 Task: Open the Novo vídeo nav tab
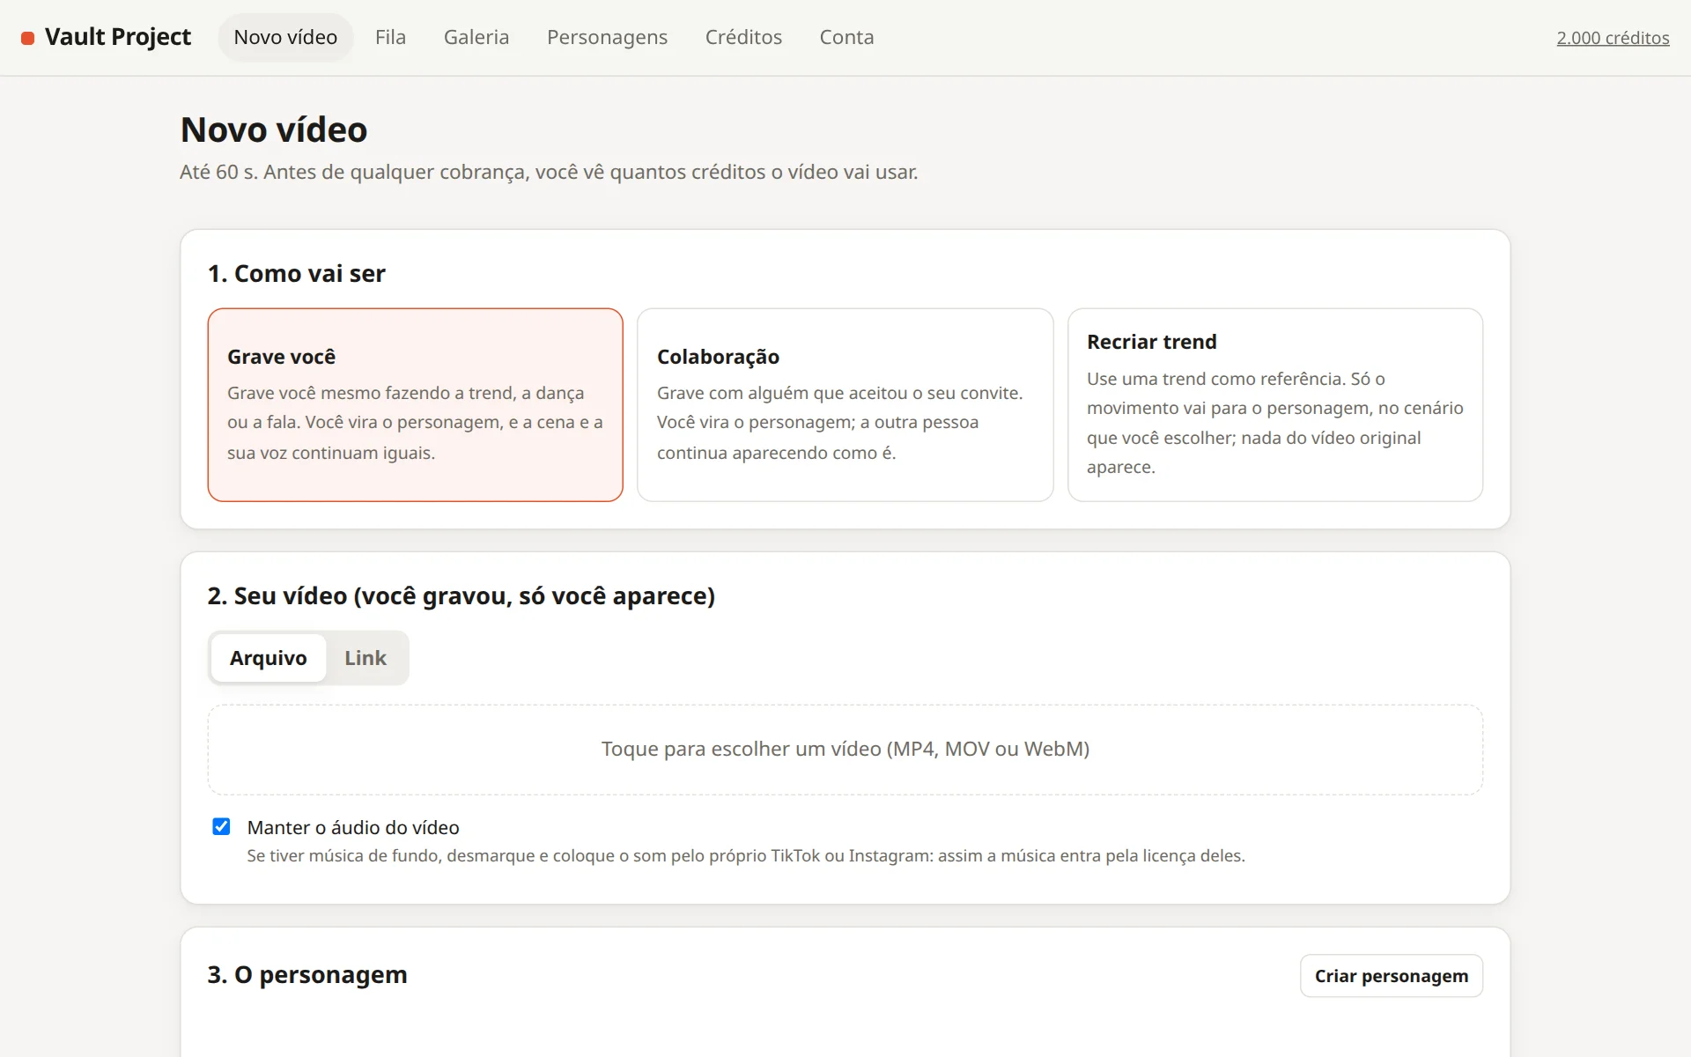285,37
